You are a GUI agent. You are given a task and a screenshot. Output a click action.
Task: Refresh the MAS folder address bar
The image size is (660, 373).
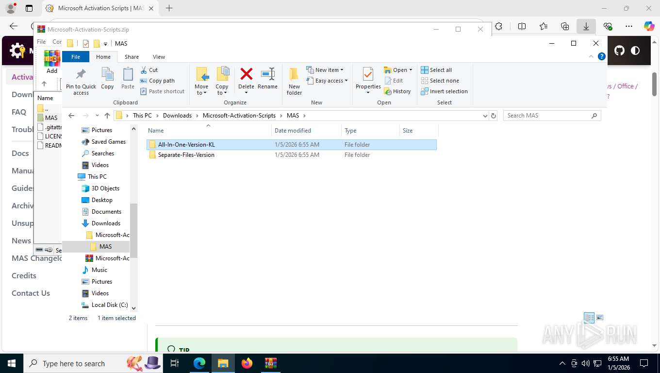click(x=494, y=116)
